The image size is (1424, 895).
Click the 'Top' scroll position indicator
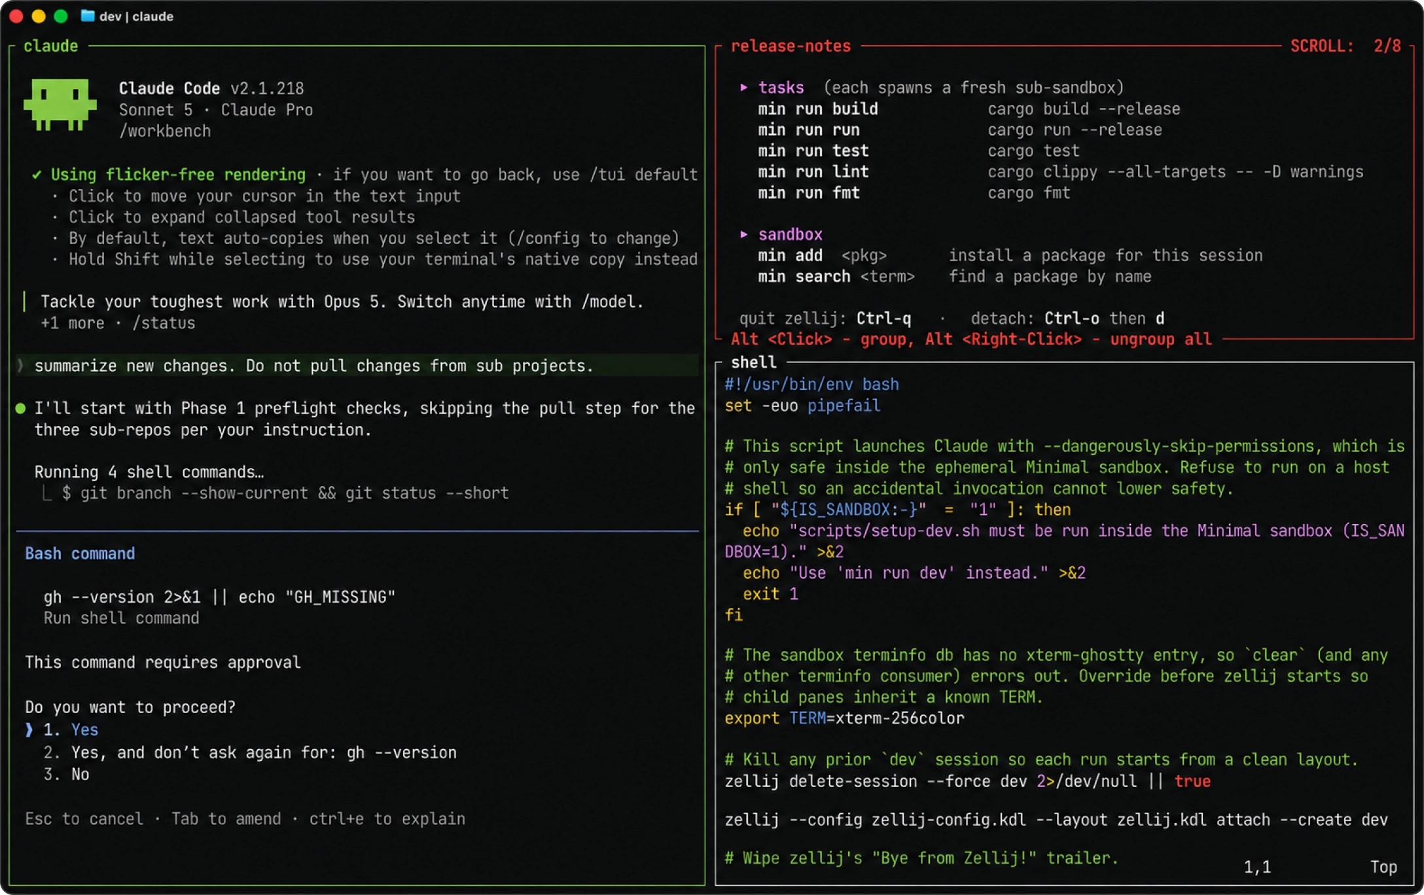coord(1383,867)
